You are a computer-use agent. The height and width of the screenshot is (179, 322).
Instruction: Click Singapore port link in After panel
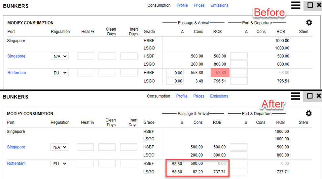coord(16,147)
